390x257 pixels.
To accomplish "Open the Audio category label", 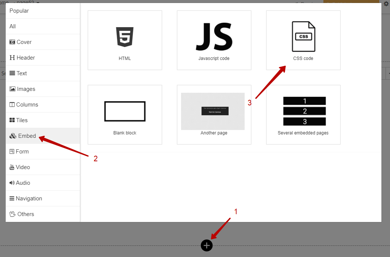I will [x=23, y=183].
